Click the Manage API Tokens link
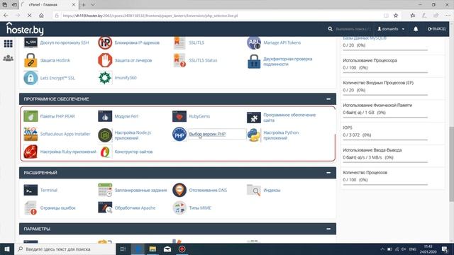The width and height of the screenshot is (454, 255). (282, 42)
